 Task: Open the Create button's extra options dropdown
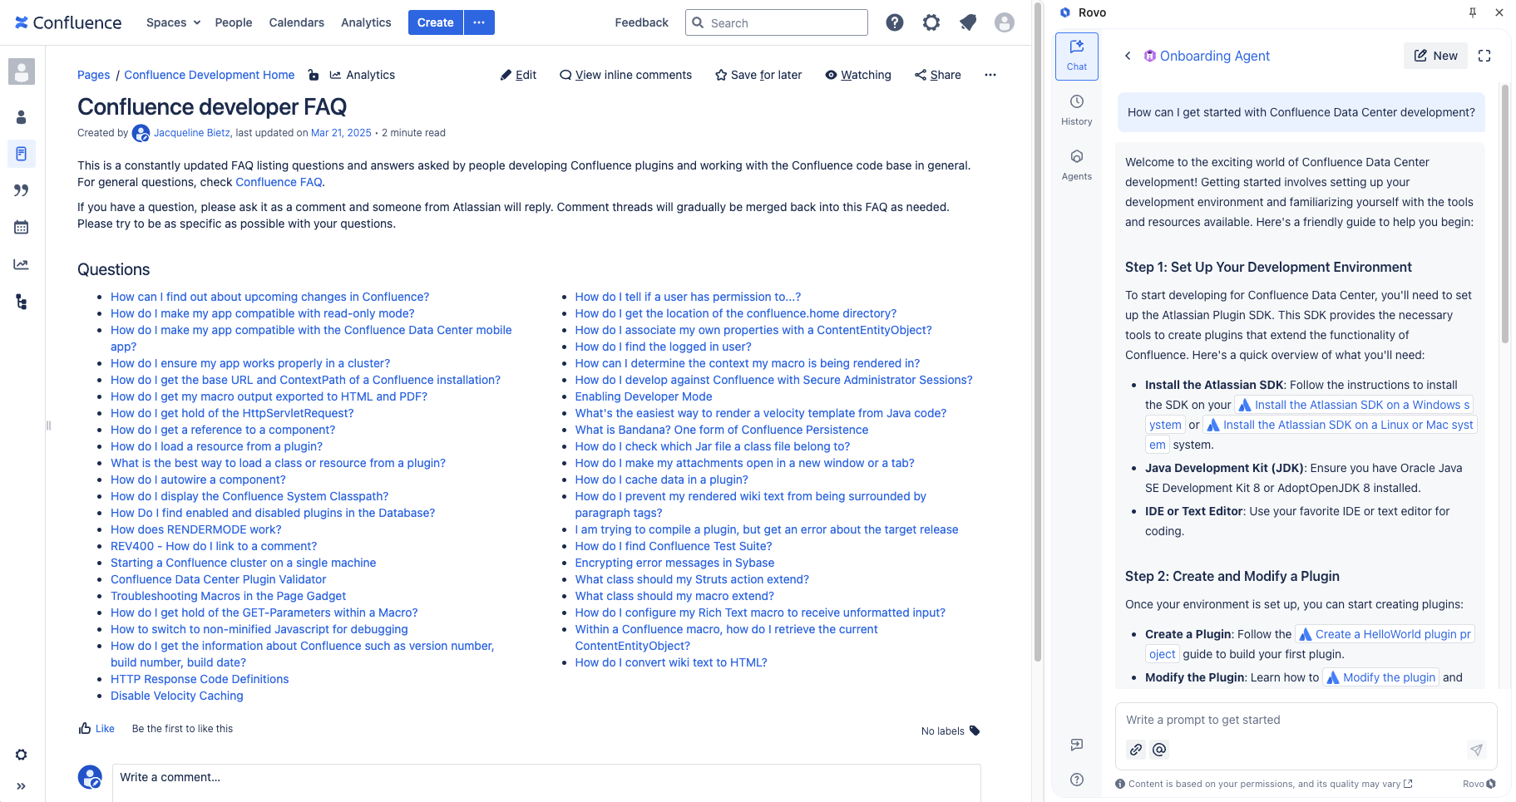(478, 22)
